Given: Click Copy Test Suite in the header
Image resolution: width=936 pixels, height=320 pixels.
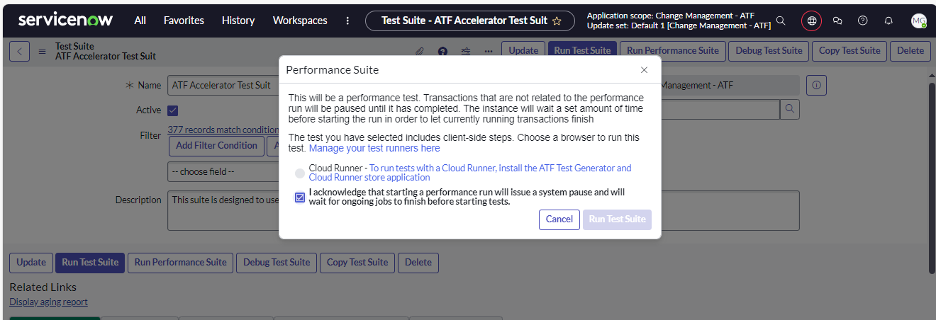Looking at the screenshot, I should (849, 51).
